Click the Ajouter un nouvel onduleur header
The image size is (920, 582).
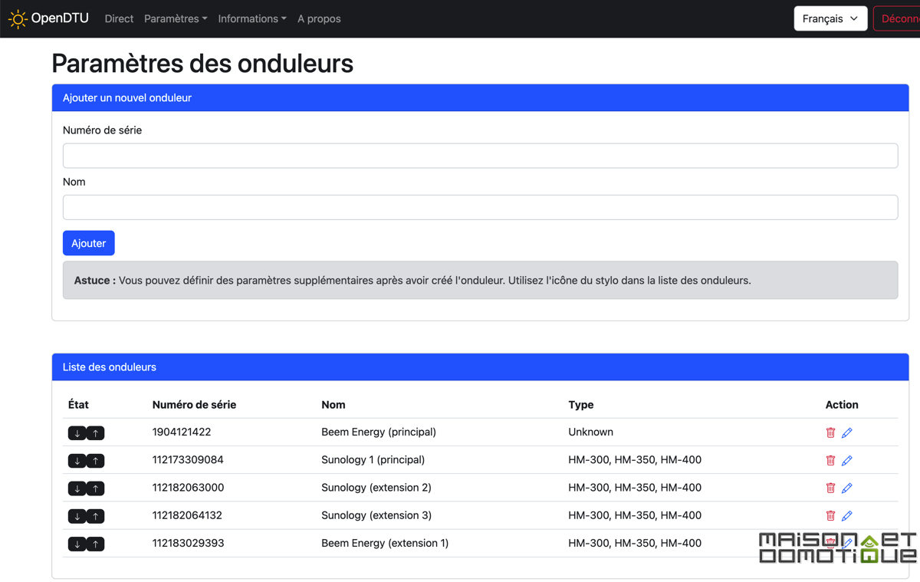pos(480,97)
